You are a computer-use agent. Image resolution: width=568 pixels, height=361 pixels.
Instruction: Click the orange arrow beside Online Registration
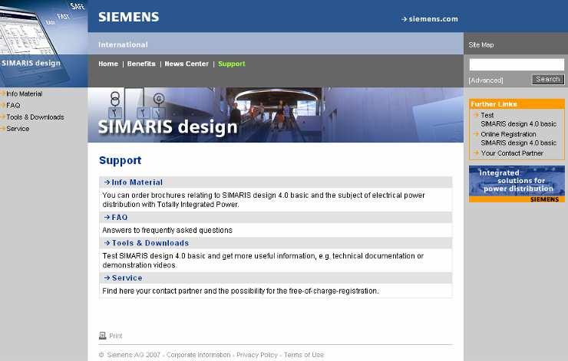pos(477,134)
